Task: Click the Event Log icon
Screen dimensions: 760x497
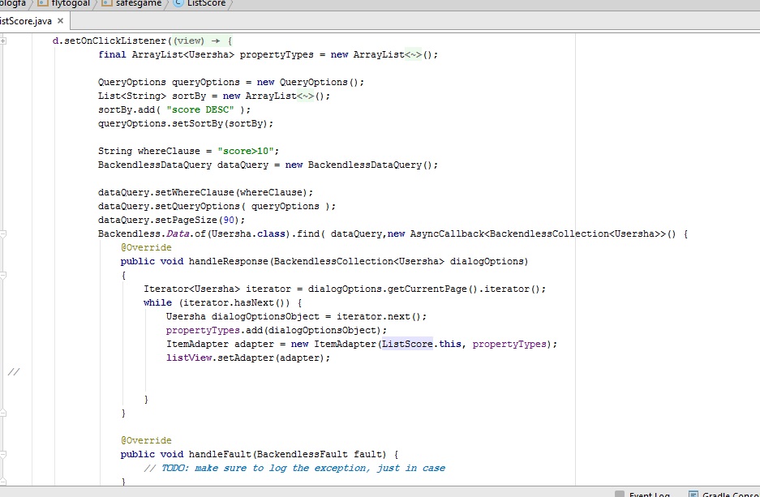Action: tap(620, 495)
